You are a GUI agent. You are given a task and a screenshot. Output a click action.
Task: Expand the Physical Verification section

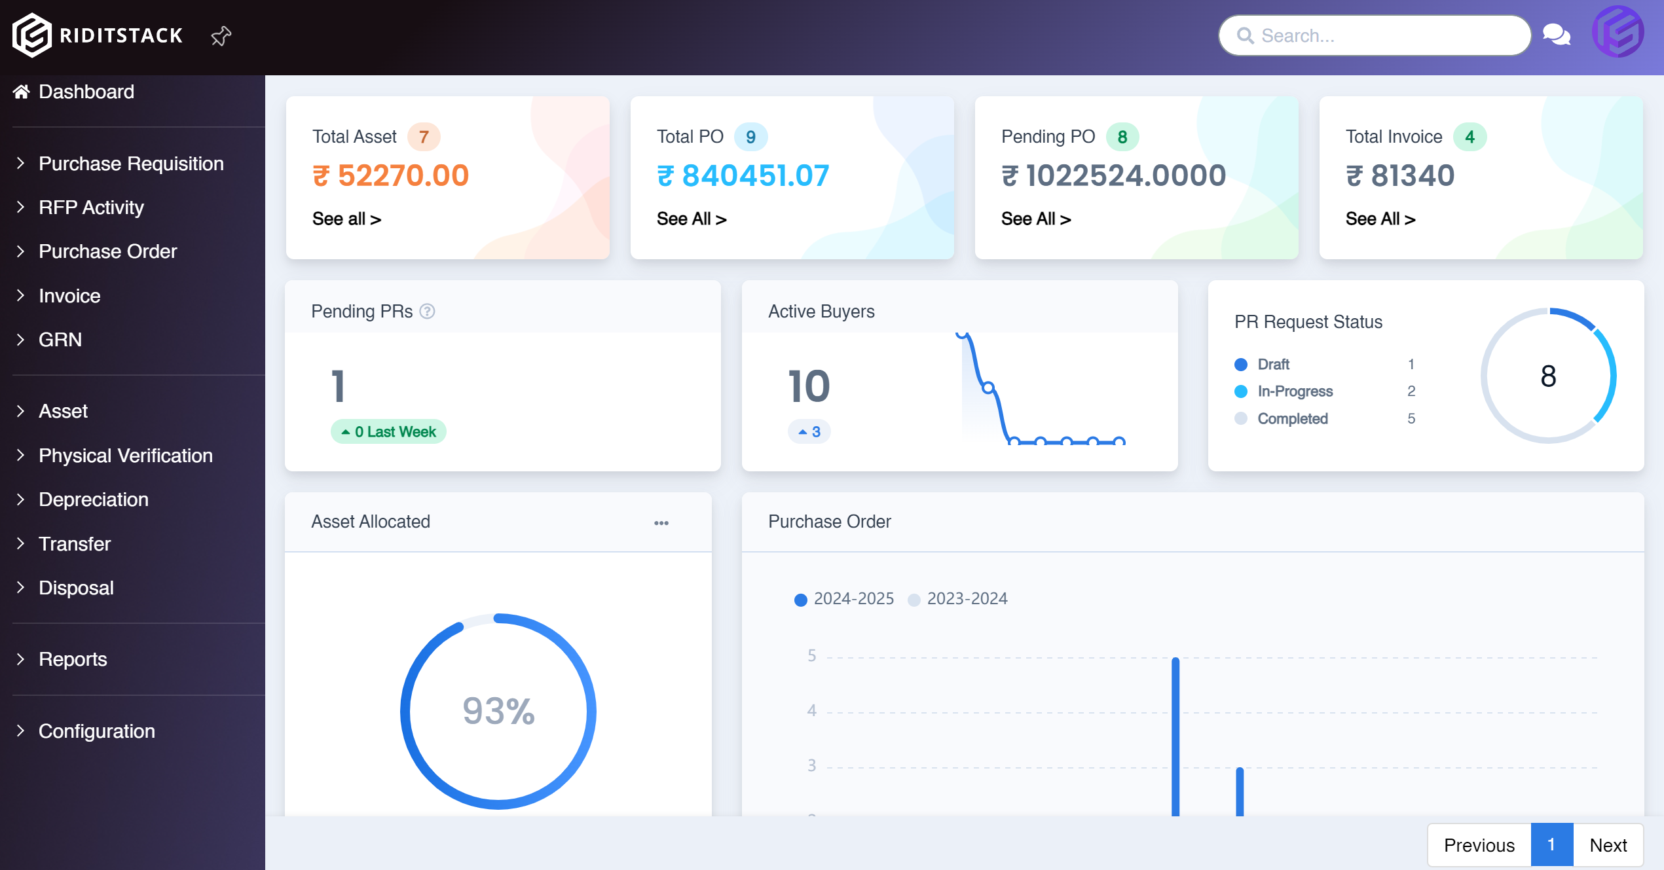click(125, 456)
